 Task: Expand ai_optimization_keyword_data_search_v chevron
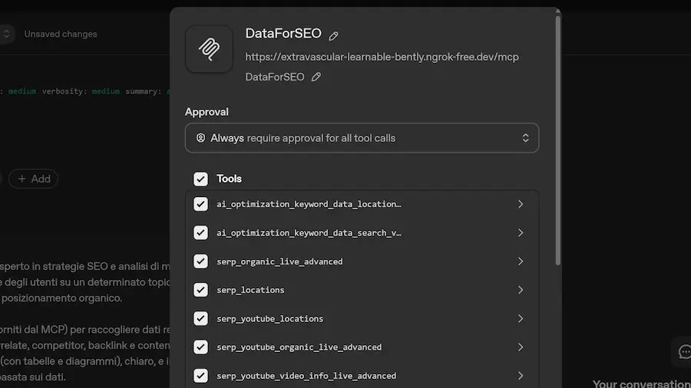coord(520,232)
